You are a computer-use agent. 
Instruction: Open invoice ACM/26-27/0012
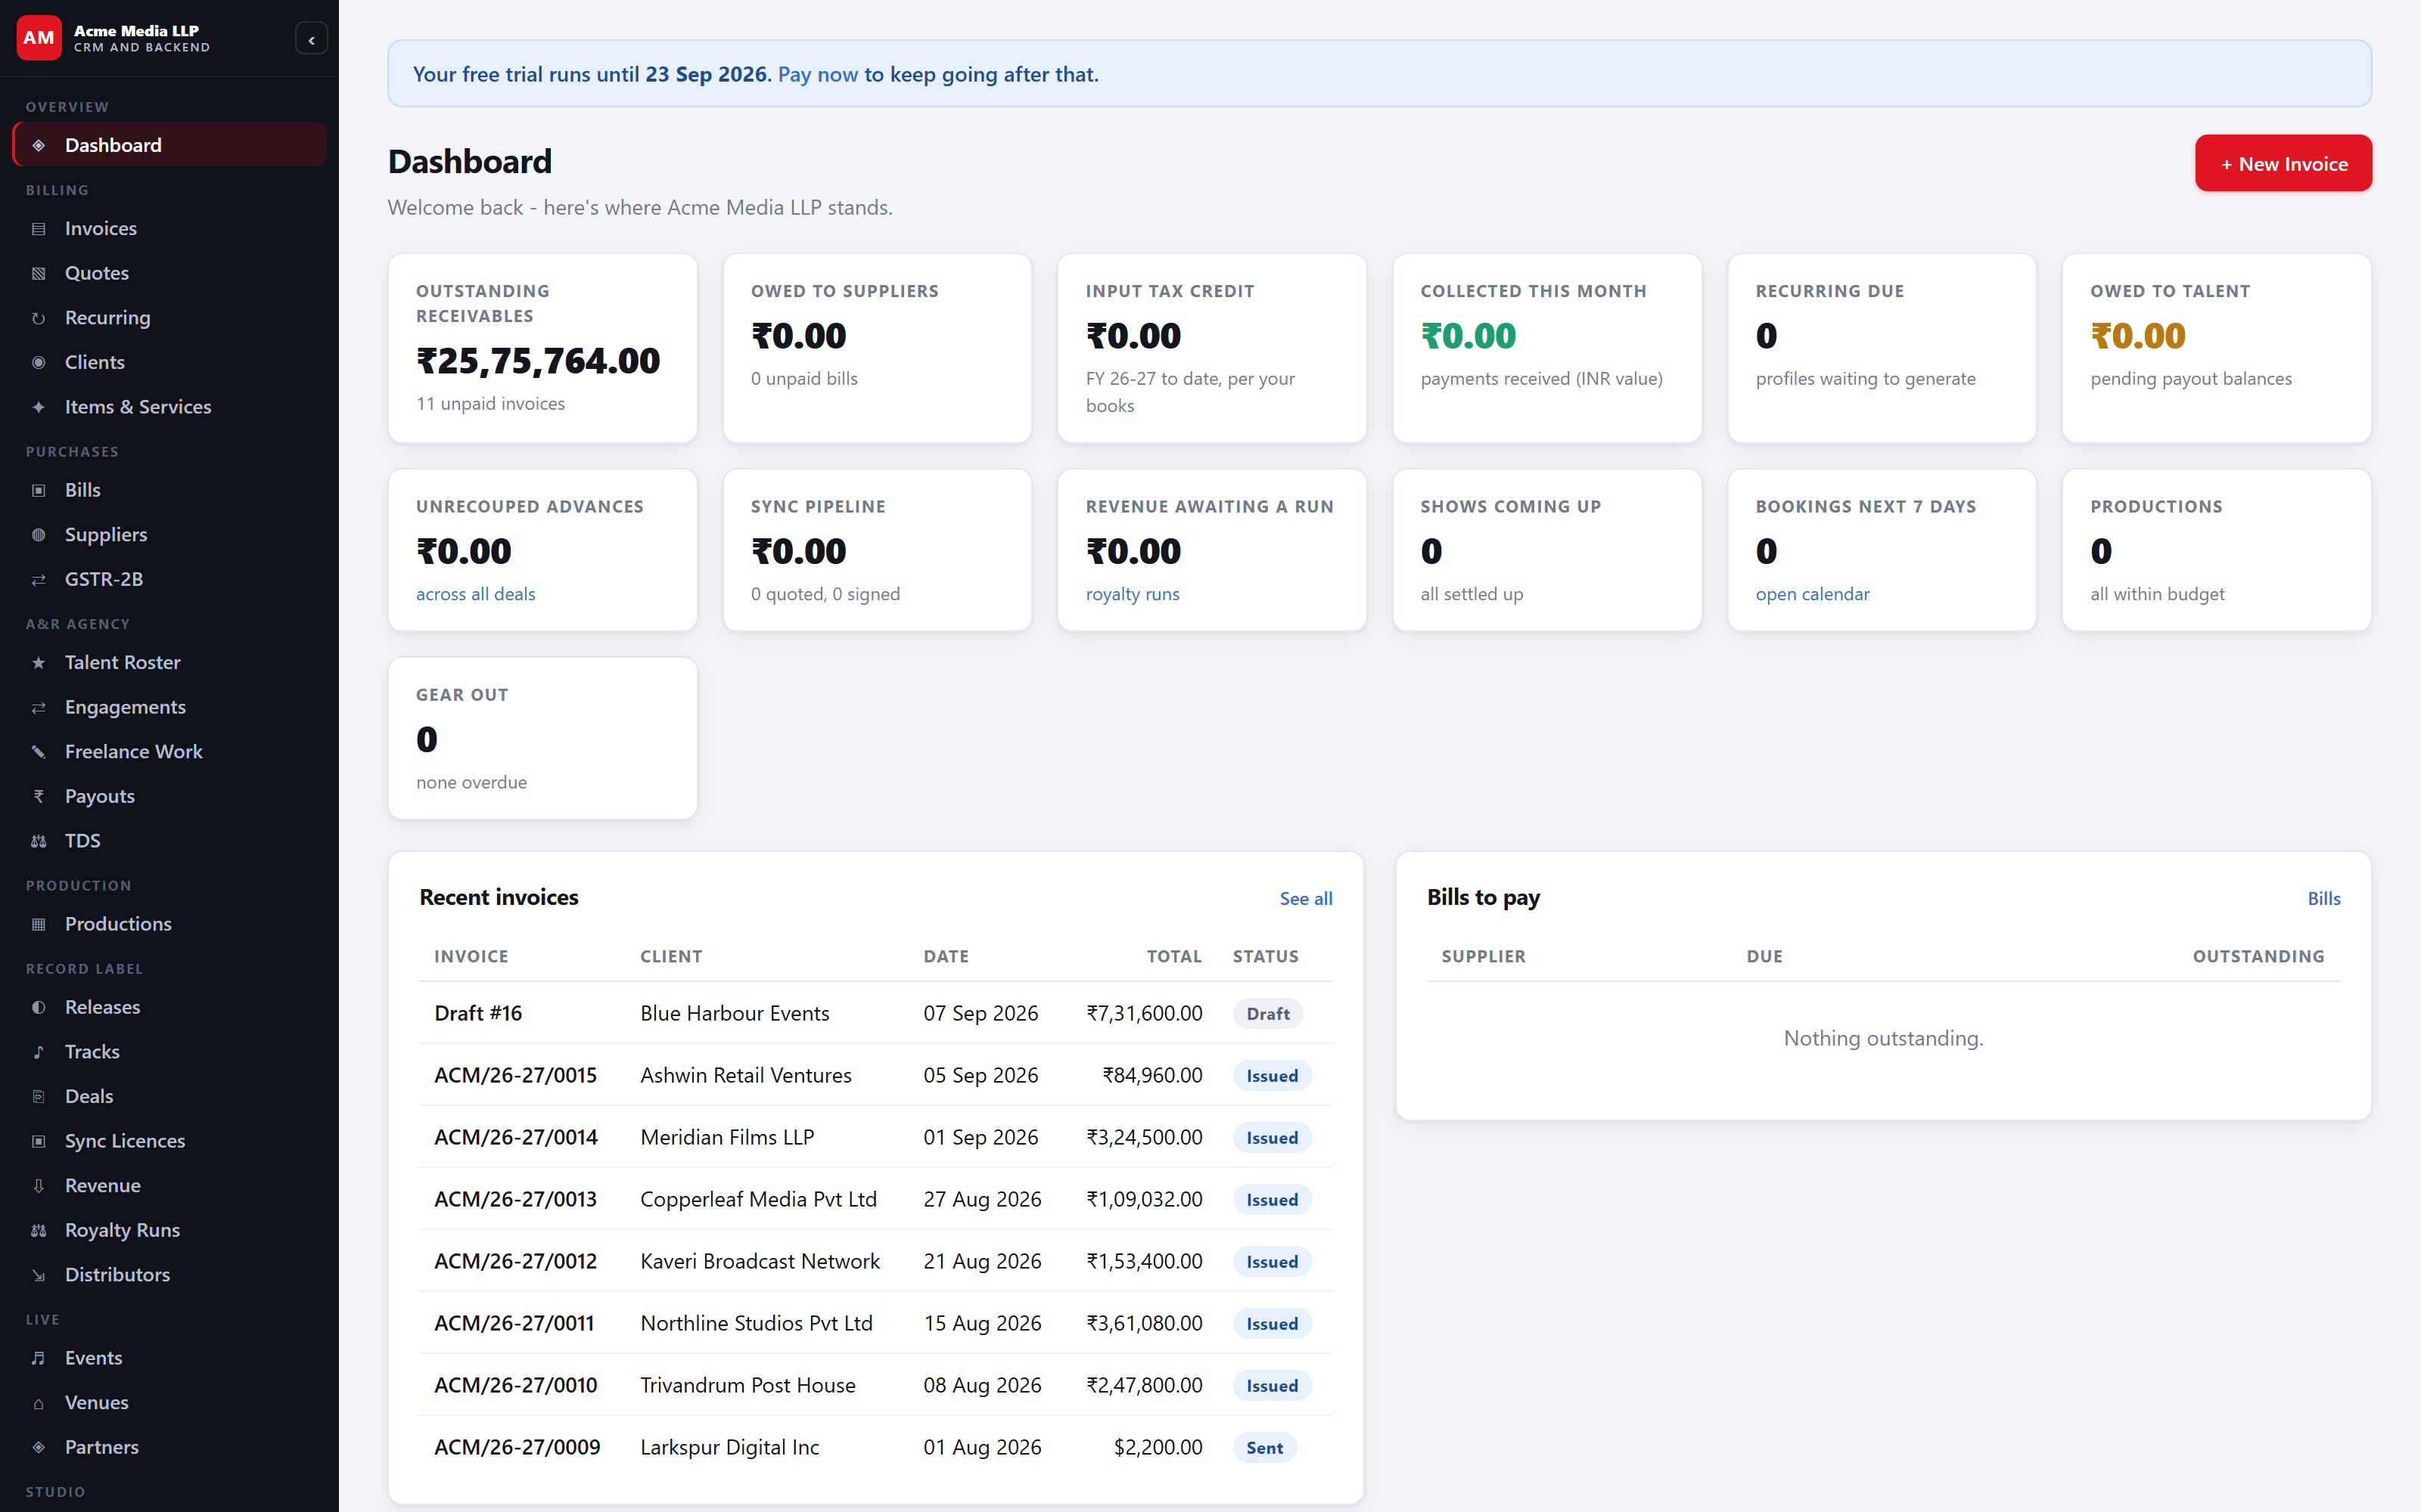[x=515, y=1261]
